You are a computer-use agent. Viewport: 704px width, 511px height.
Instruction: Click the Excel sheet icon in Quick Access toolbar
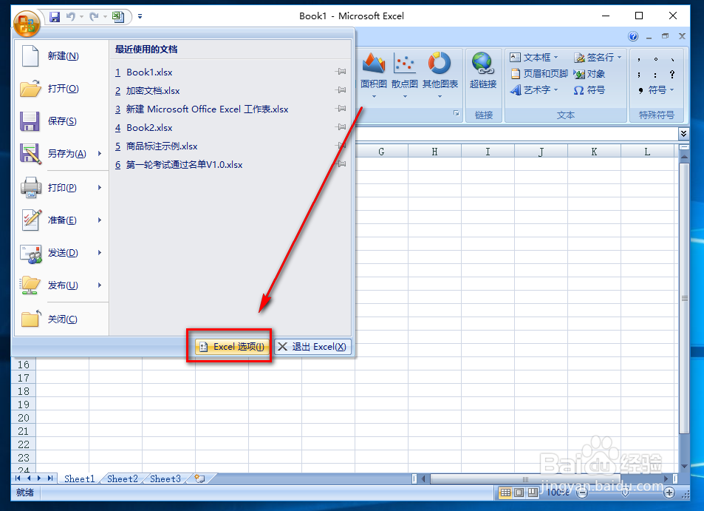pos(118,16)
